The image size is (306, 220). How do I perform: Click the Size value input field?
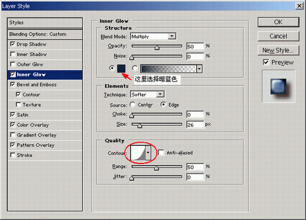coord(195,125)
